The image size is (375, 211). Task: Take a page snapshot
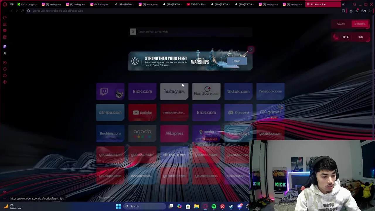pos(343,11)
